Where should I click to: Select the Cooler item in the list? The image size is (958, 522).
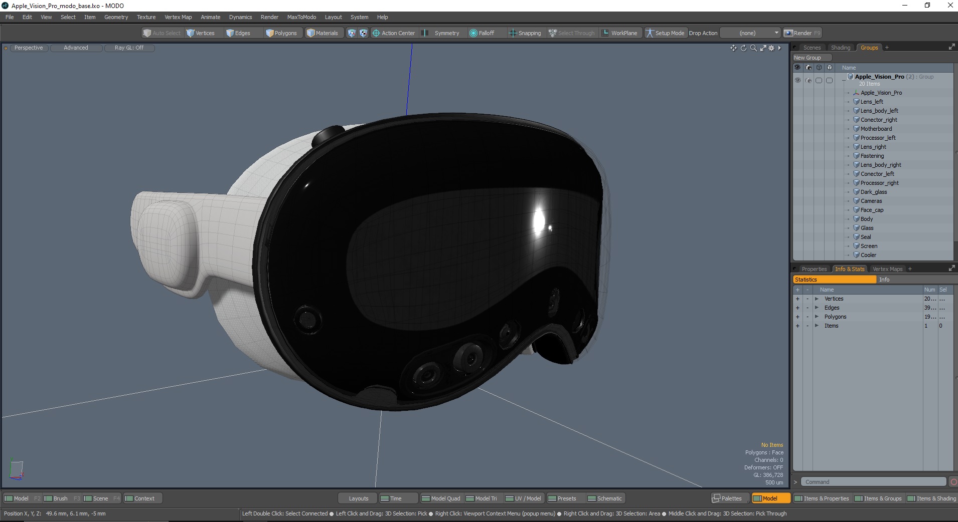pos(868,255)
